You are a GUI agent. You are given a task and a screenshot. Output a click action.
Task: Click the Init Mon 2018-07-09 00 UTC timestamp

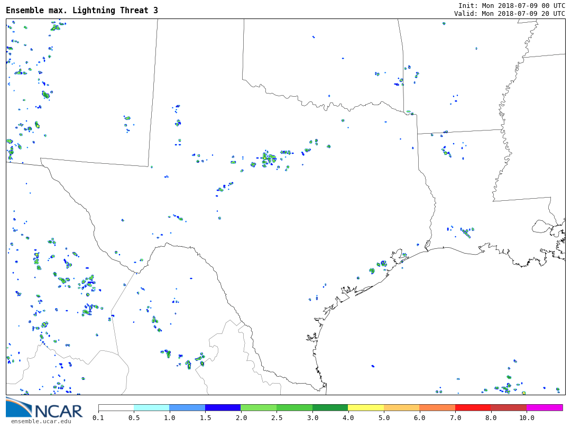[511, 5]
